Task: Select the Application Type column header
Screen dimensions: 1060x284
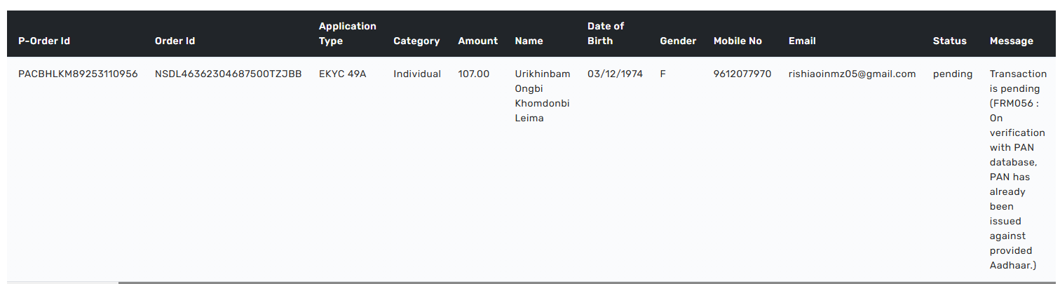Action: pyautogui.click(x=347, y=34)
